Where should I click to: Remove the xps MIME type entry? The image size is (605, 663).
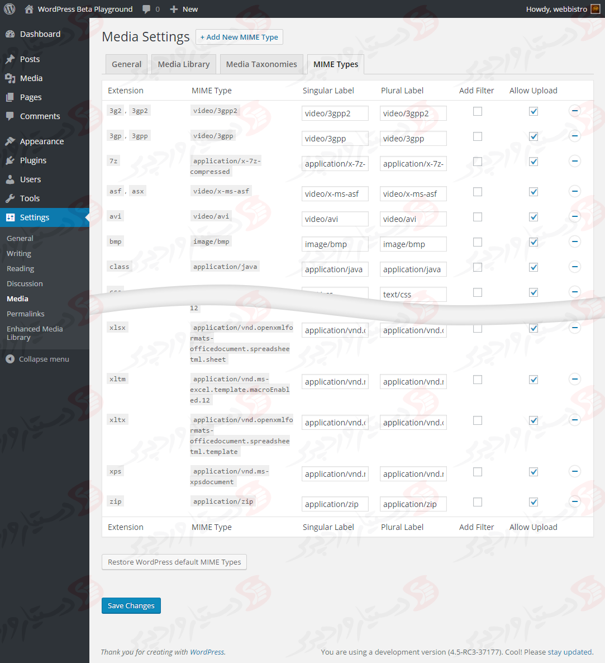[574, 471]
